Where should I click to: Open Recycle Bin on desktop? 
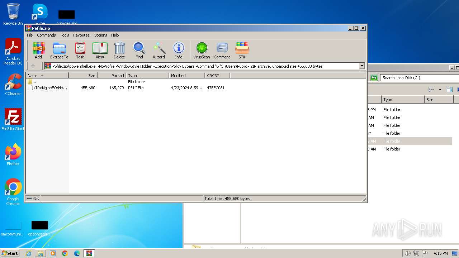(13, 14)
